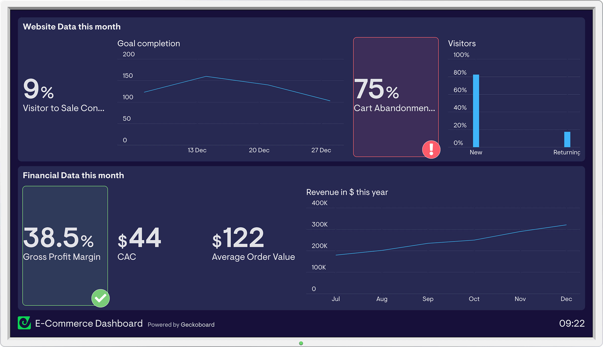Click the Website Data this month heading

[x=72, y=27]
